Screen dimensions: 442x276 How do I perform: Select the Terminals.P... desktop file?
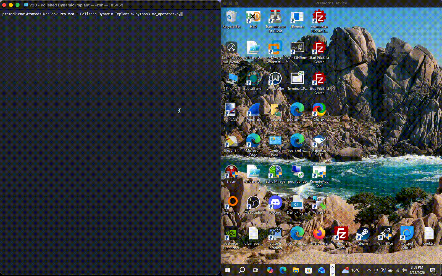[297, 81]
